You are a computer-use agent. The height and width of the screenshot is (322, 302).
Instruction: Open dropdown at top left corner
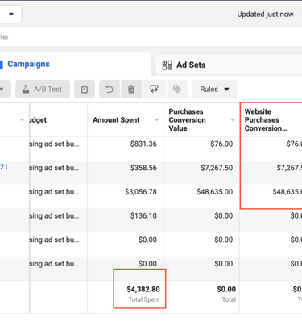(10, 14)
